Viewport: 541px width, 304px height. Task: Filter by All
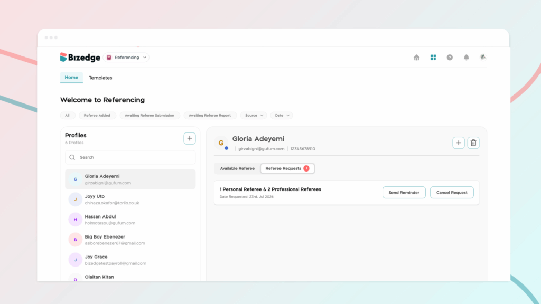coord(67,116)
